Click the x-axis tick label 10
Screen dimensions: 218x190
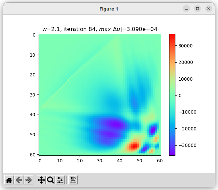coord(60,161)
